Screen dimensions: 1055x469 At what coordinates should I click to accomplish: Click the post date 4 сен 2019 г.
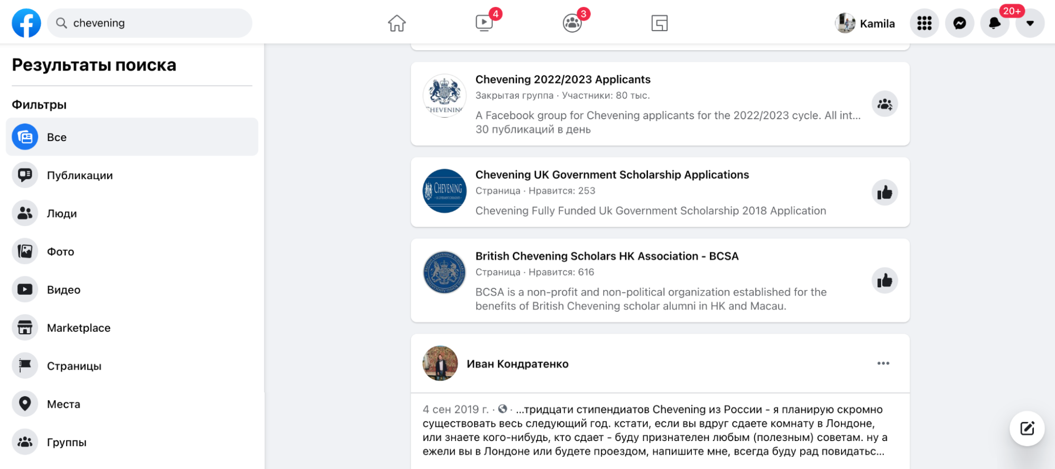click(456, 409)
